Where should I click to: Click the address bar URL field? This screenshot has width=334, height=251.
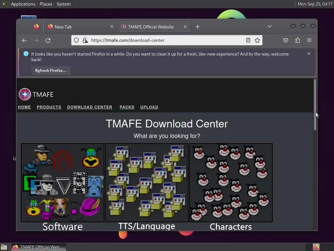pyautogui.click(x=166, y=40)
